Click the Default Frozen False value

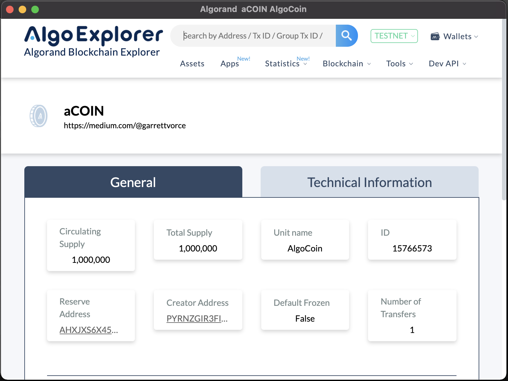[x=305, y=318]
